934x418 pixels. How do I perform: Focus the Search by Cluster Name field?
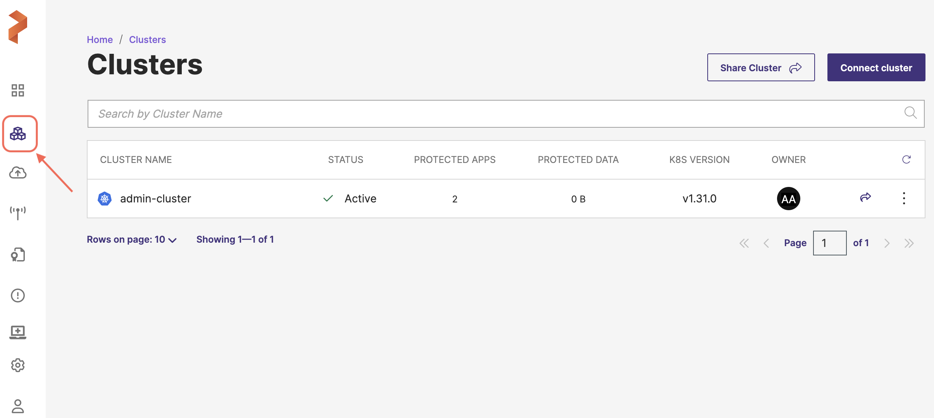[496, 114]
